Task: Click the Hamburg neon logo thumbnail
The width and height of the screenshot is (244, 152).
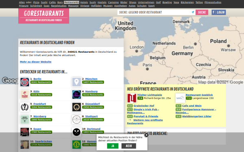Action: tap(76, 94)
